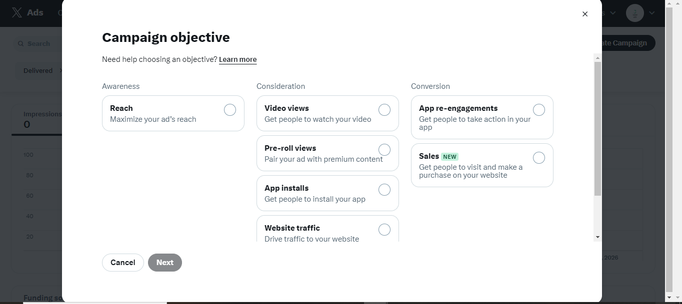682x304 pixels.
Task: Open the account avatar icon
Action: 635,13
